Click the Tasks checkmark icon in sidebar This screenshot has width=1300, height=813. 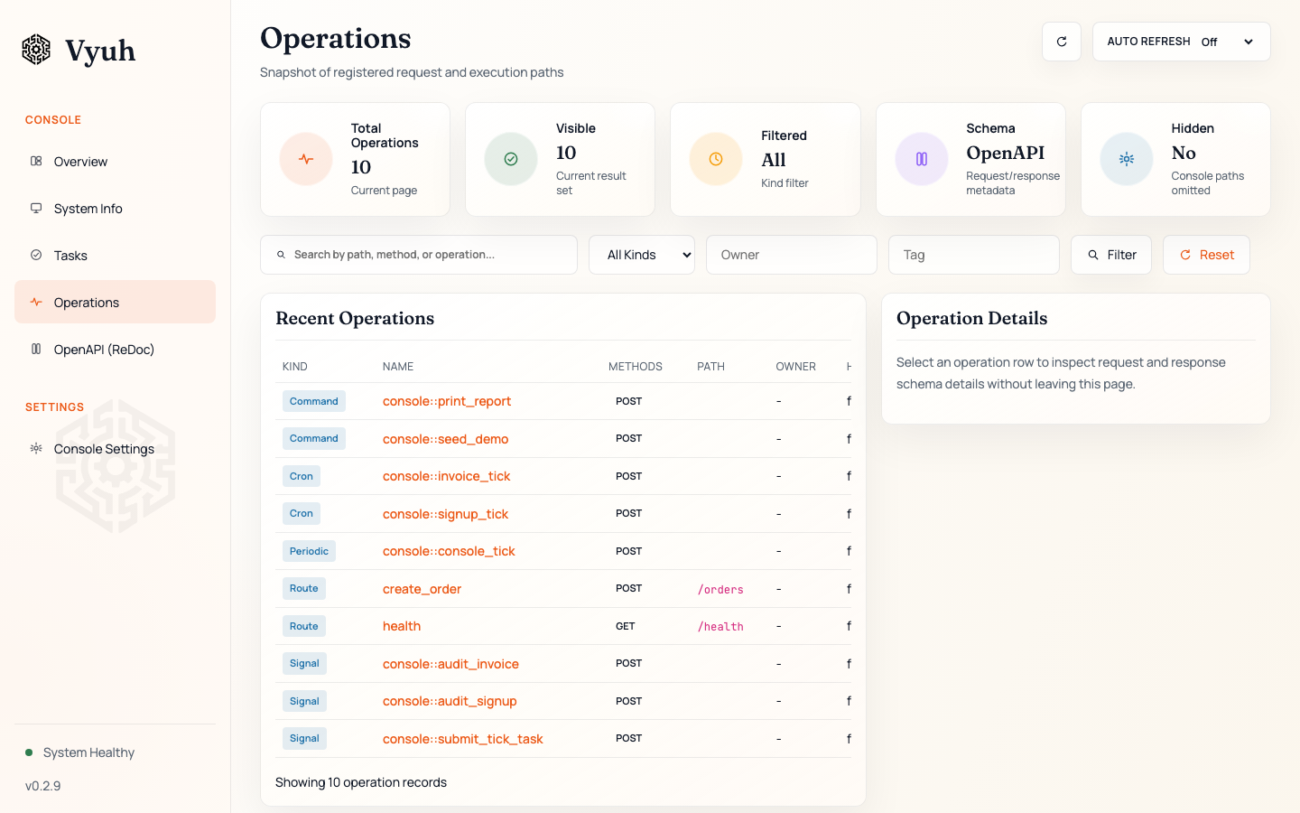(x=36, y=255)
